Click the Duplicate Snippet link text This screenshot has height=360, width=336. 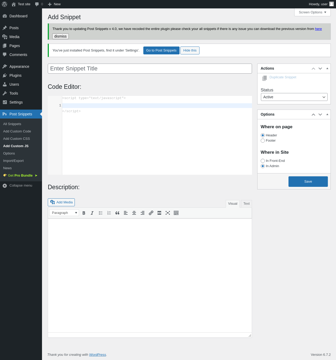pos(283,77)
